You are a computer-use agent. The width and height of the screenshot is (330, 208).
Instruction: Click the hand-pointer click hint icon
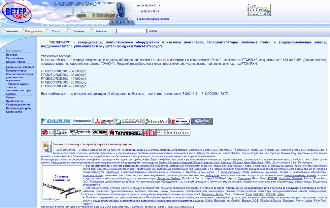pyautogui.click(x=47, y=147)
